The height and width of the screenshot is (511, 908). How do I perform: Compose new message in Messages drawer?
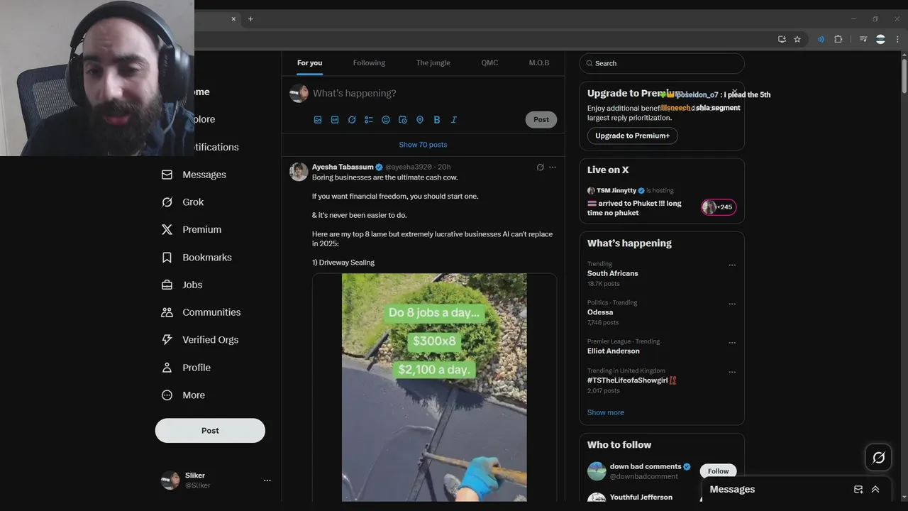[x=858, y=490]
